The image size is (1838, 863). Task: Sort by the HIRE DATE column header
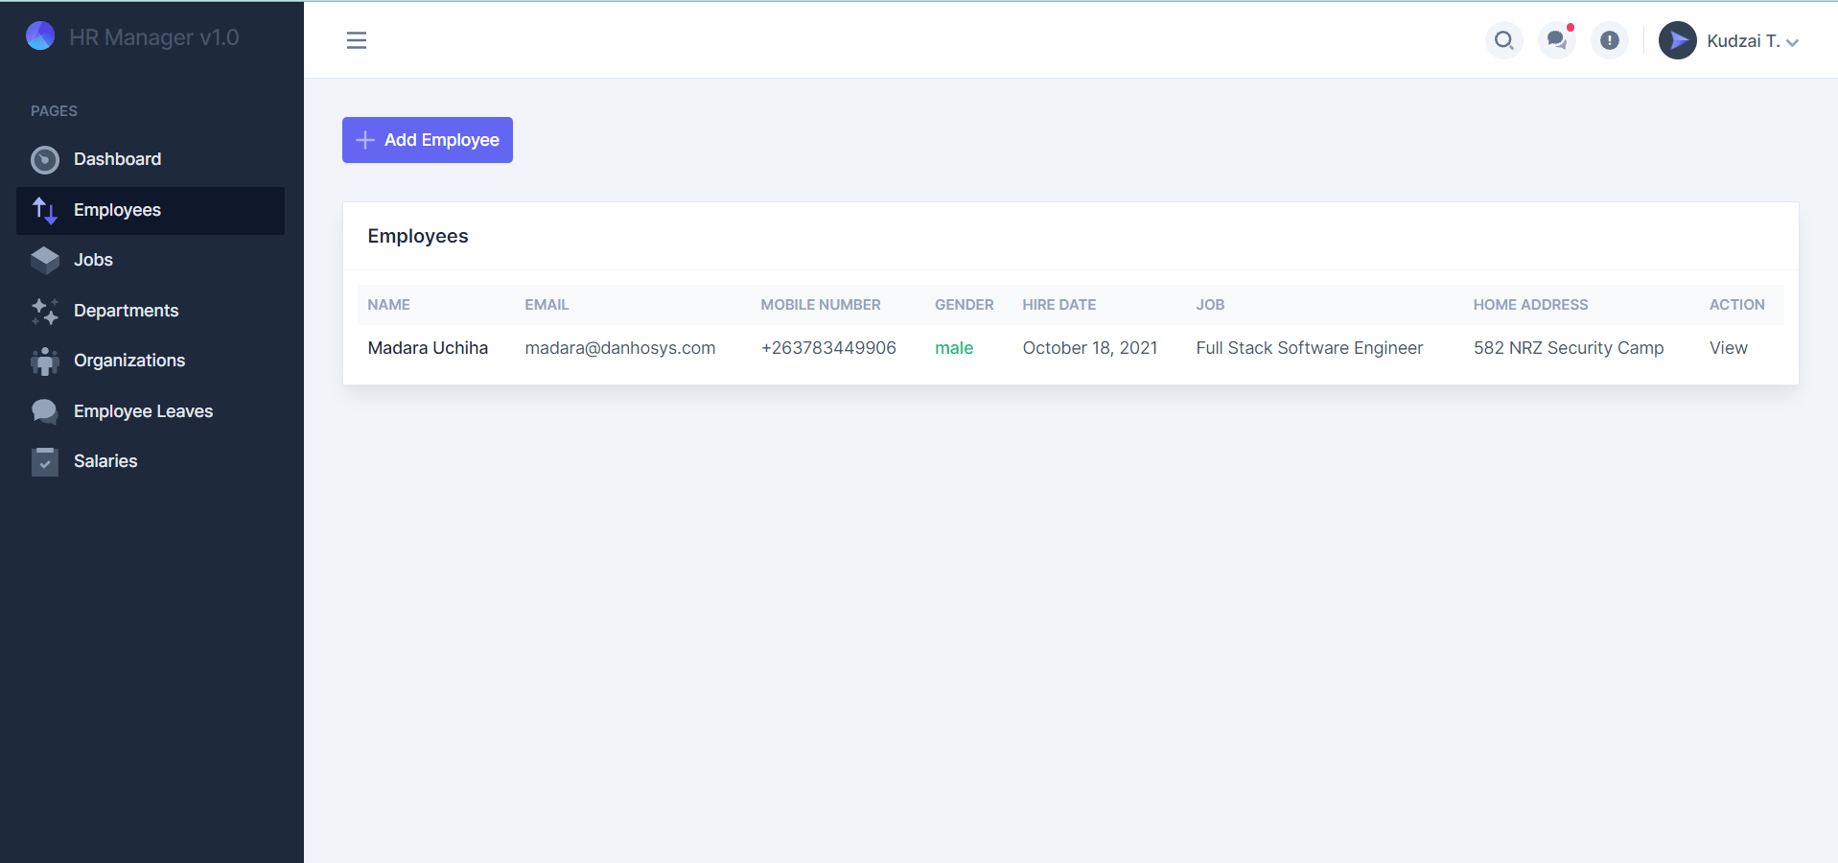tap(1059, 304)
